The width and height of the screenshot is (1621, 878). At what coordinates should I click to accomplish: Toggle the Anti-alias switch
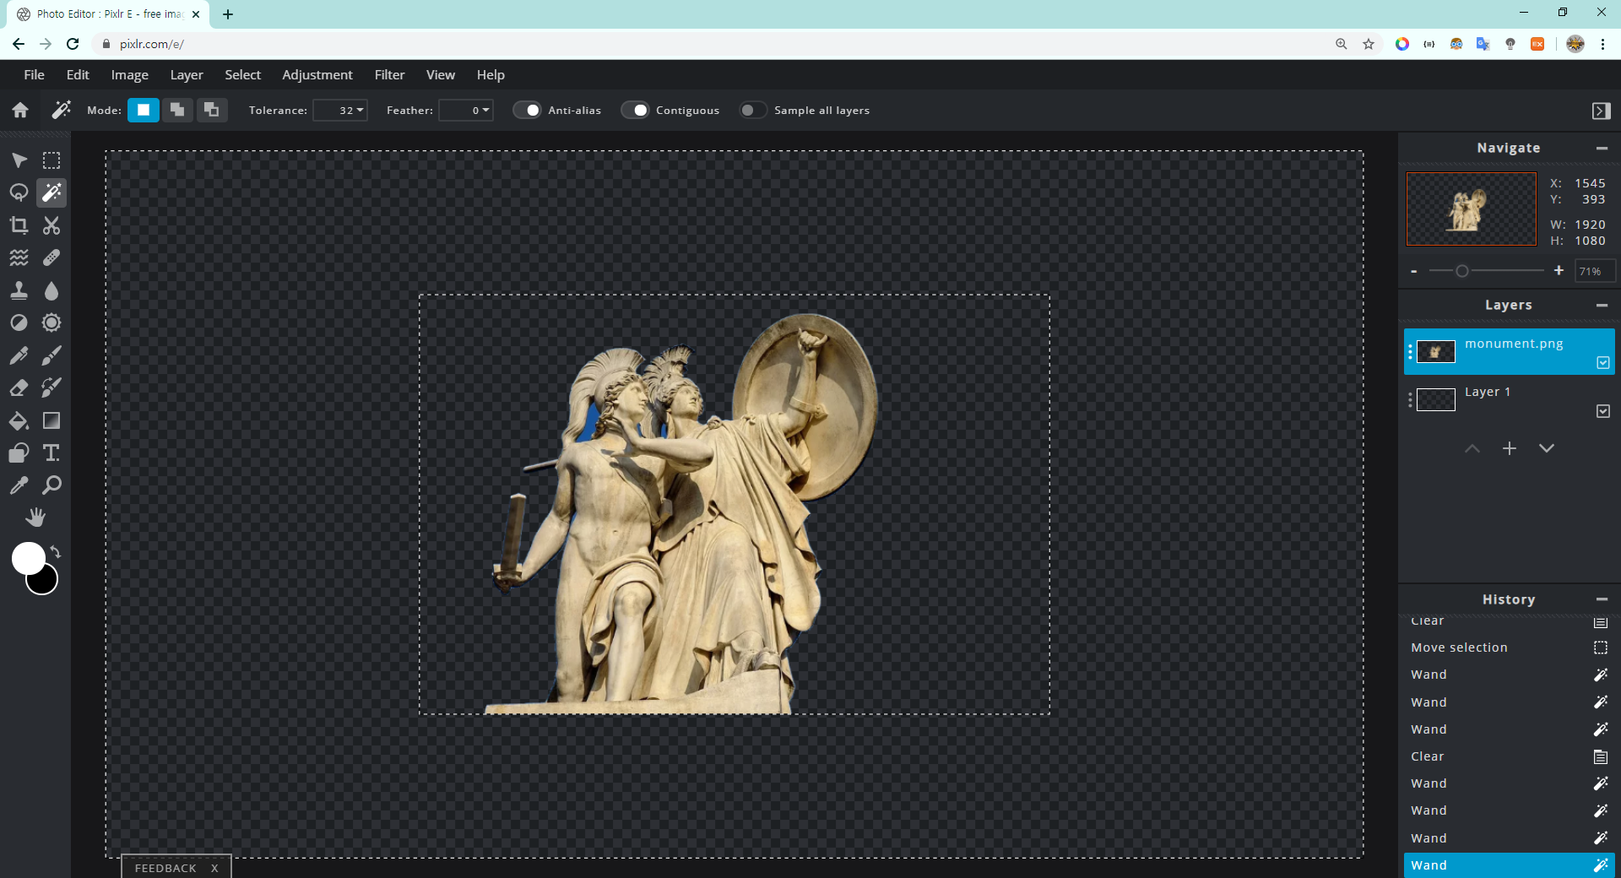coord(528,111)
